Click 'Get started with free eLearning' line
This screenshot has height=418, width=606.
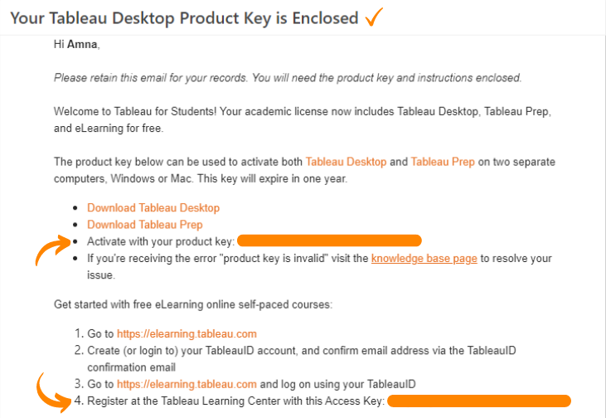[193, 304]
